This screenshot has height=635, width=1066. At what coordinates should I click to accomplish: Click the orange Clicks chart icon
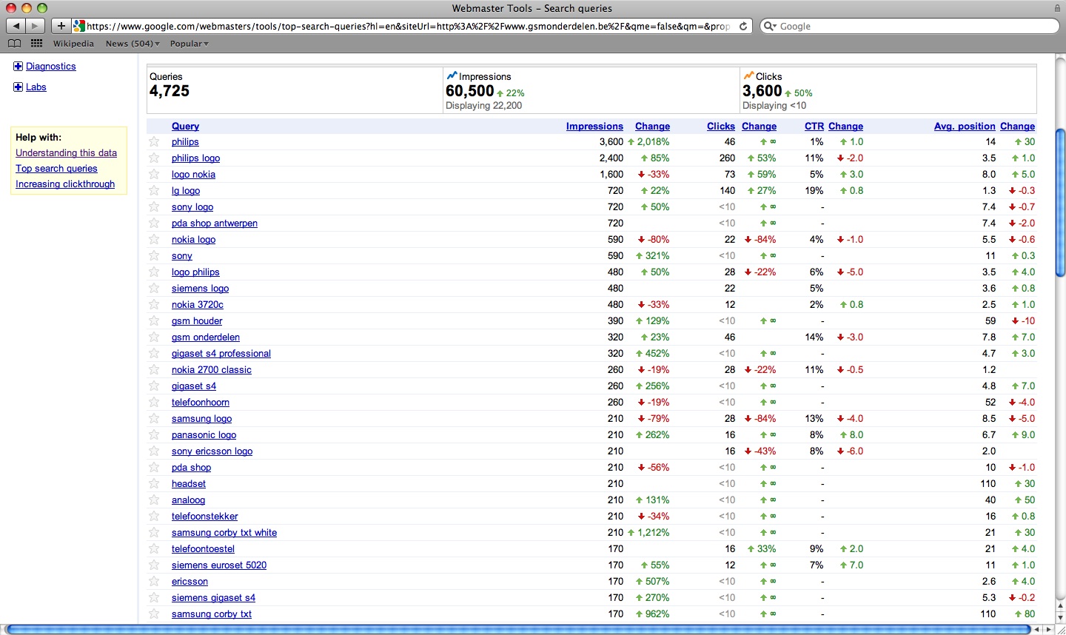748,75
